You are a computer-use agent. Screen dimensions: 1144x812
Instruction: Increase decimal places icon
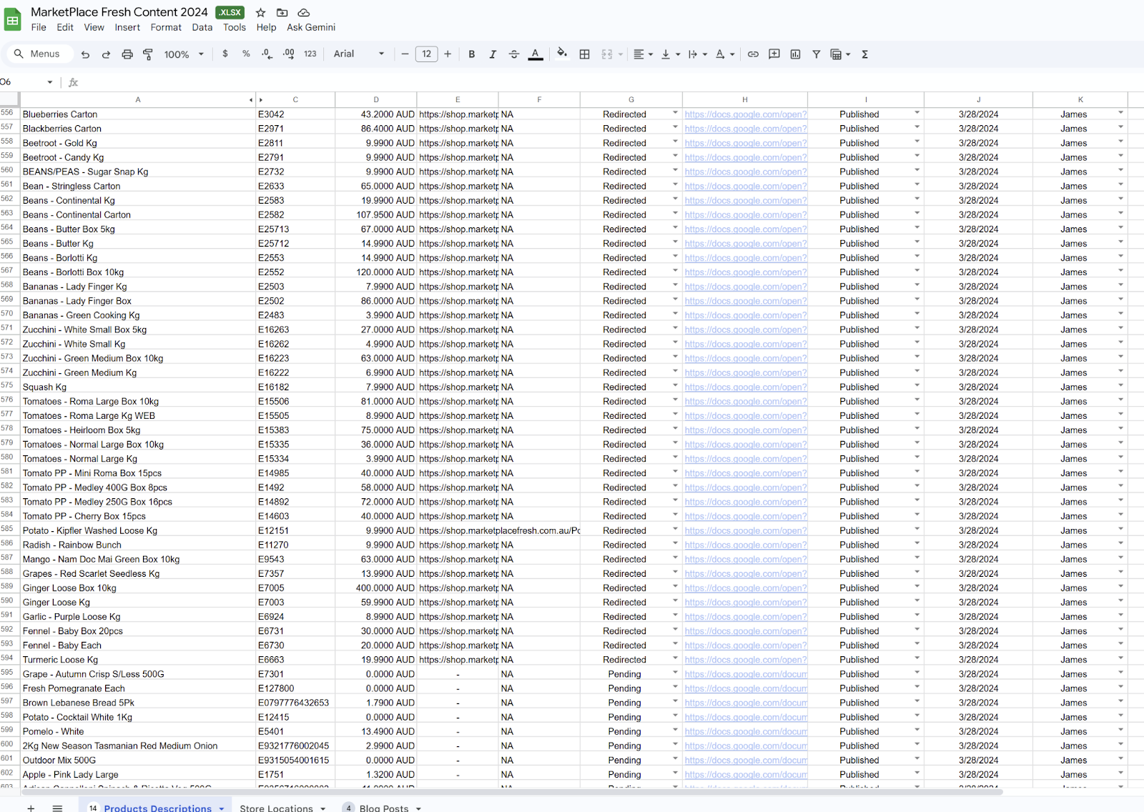(289, 54)
